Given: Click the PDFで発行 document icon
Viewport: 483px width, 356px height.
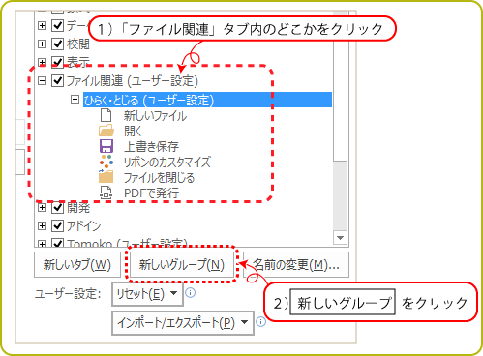Looking at the screenshot, I should 106,193.
